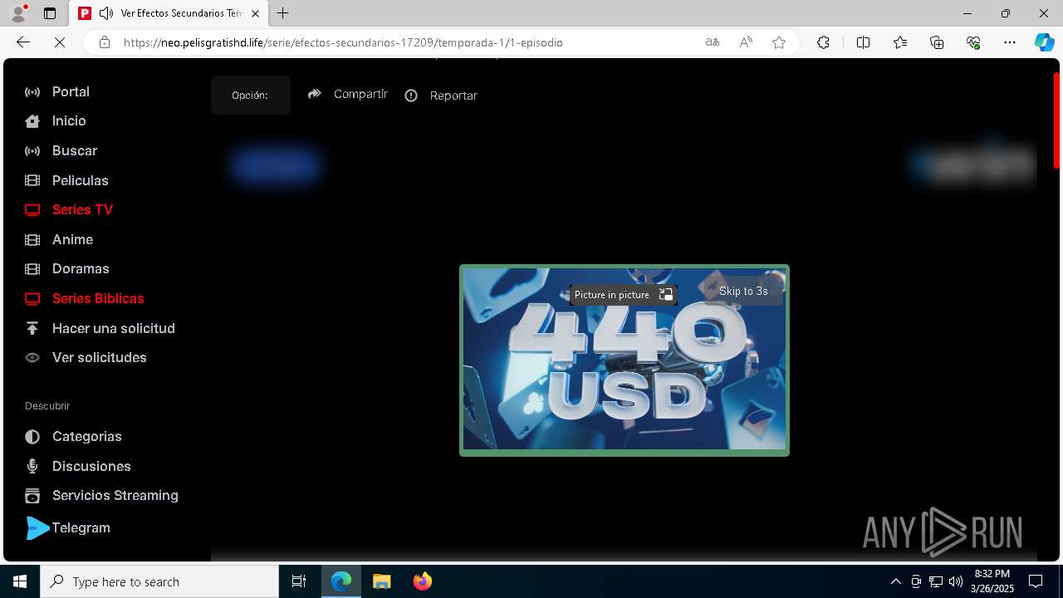Click the red Series TV monitor icon

(32, 210)
